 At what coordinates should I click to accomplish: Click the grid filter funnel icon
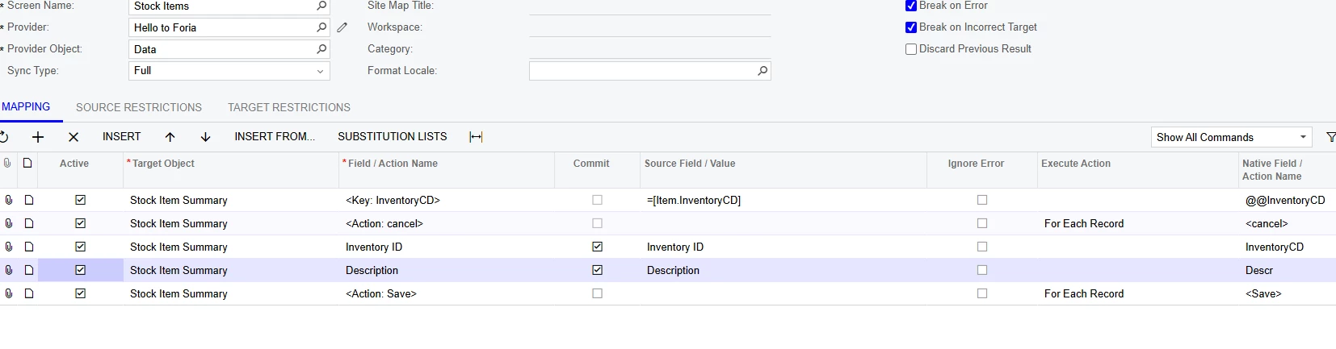[1330, 137]
